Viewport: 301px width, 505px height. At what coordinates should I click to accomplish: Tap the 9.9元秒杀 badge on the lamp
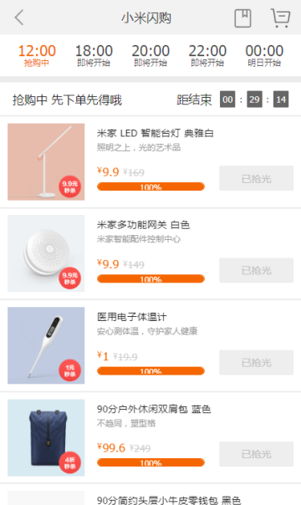coord(70,186)
